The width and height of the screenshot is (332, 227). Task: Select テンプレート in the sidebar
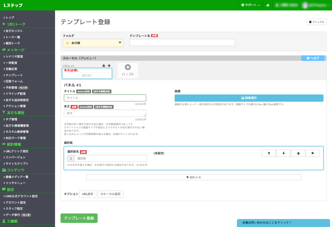tap(14, 75)
